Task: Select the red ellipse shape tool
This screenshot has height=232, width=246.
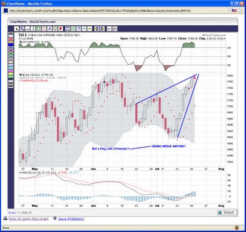Action: point(44,28)
